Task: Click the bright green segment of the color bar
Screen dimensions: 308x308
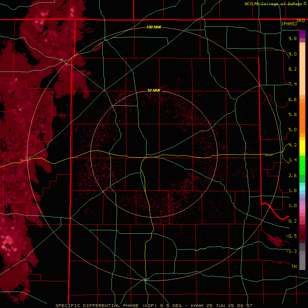Action: pyautogui.click(x=302, y=165)
